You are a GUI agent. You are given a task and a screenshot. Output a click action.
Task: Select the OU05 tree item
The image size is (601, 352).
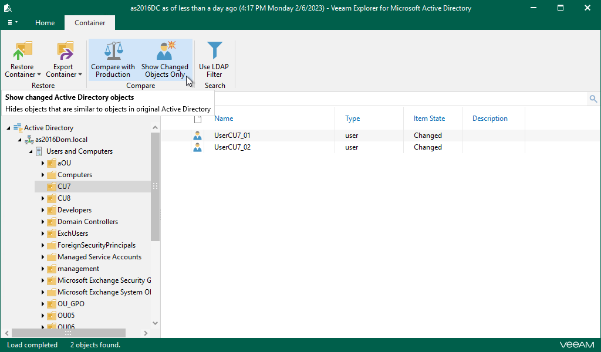pos(66,316)
